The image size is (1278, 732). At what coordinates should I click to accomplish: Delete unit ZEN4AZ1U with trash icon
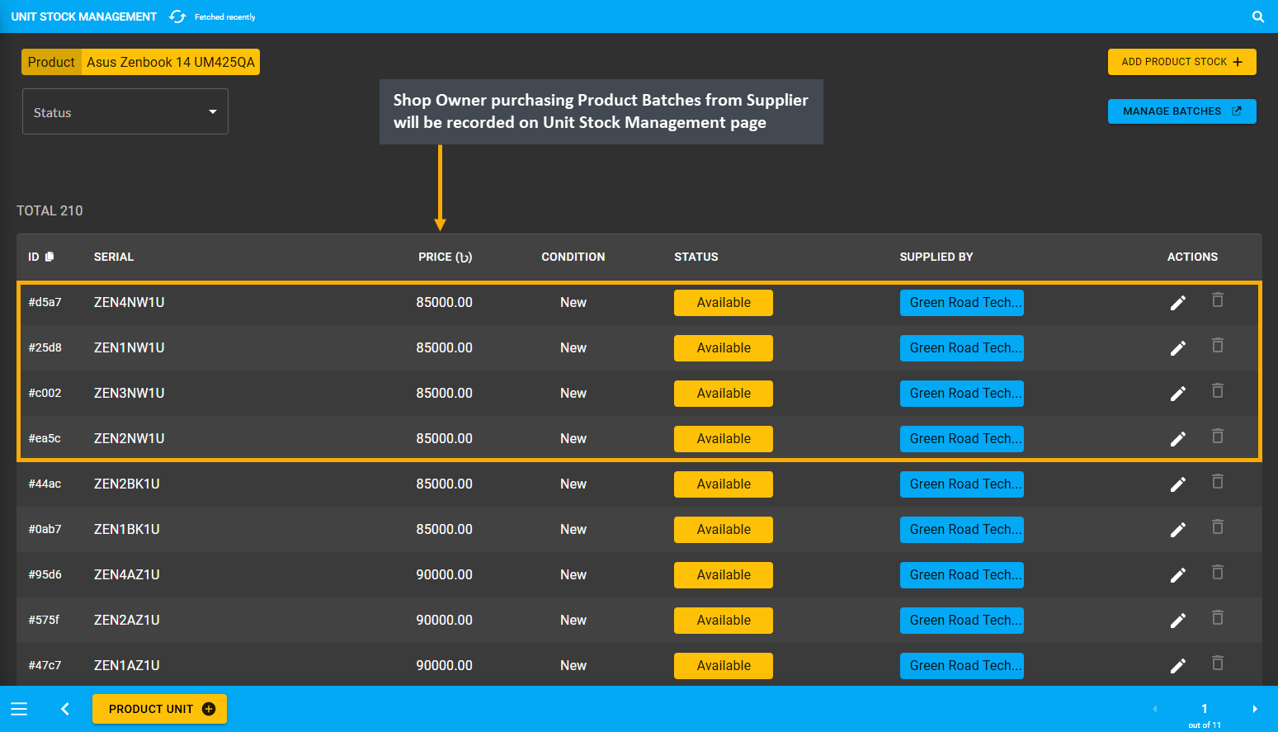pos(1218,573)
